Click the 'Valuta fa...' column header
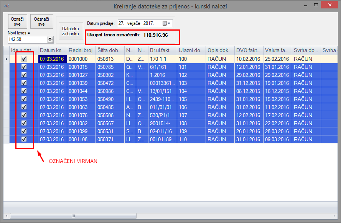This screenshot has width=341, height=223. coord(277,50)
